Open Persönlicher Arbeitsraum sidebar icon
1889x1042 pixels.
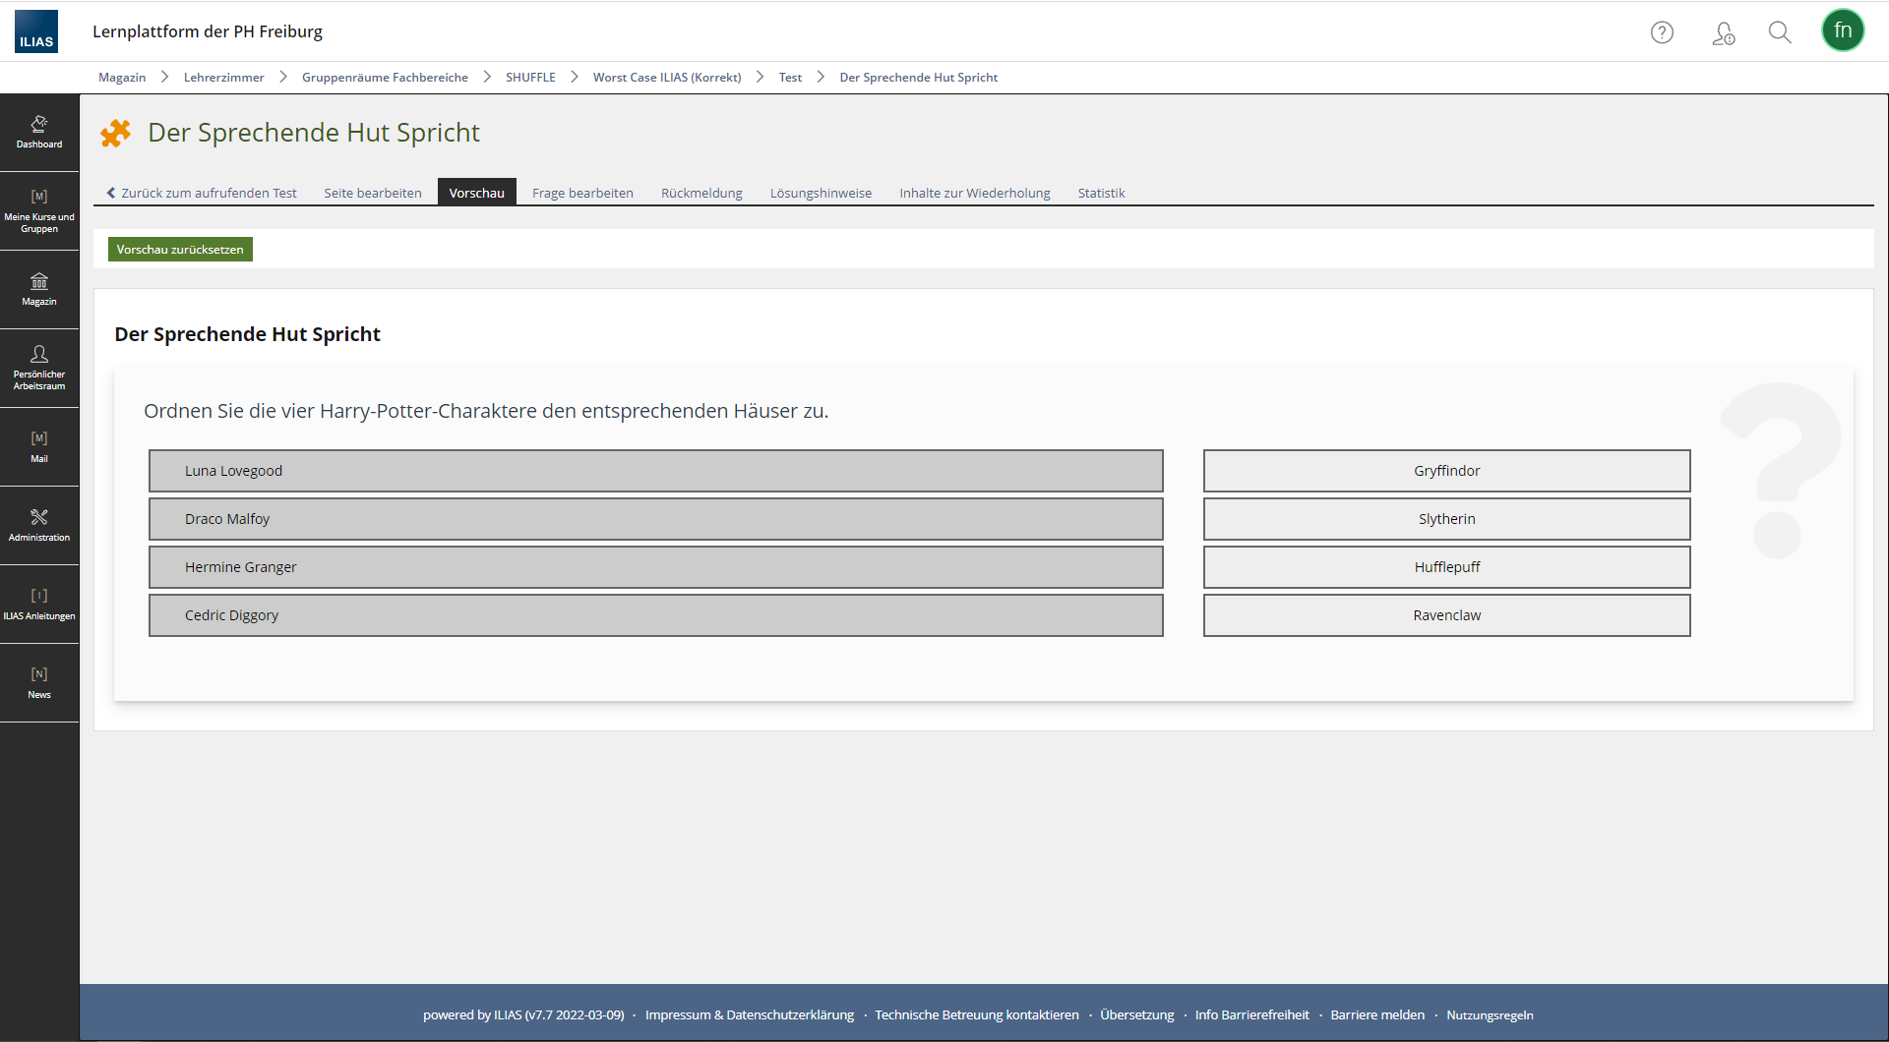pos(39,368)
